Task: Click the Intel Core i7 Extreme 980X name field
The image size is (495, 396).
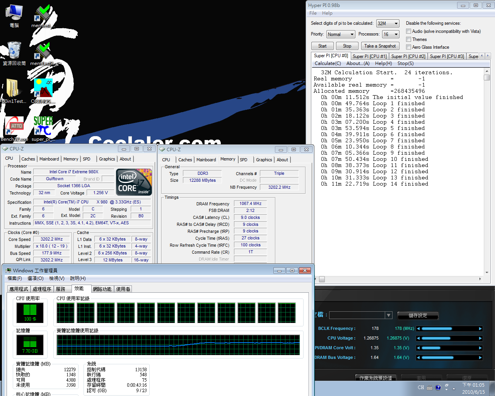Action: point(73,172)
